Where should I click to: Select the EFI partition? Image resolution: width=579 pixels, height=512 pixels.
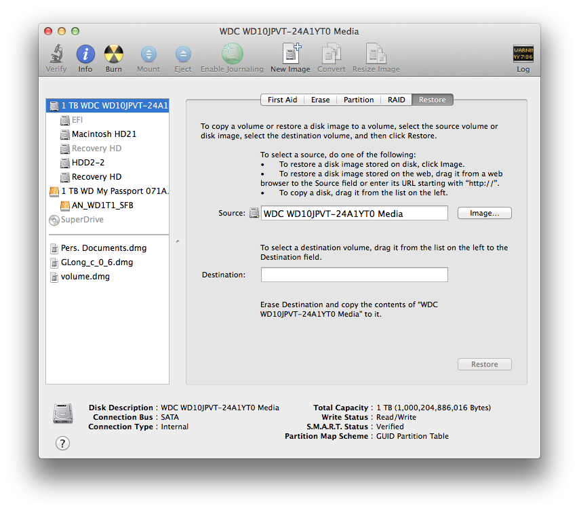pyautogui.click(x=107, y=120)
